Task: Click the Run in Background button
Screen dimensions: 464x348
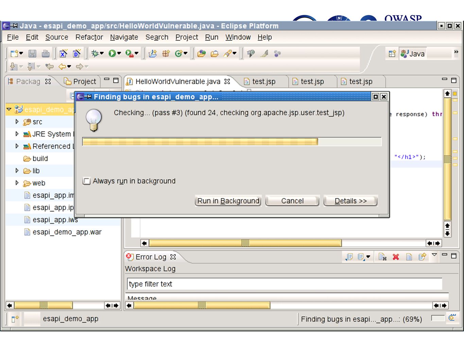Action: click(228, 201)
